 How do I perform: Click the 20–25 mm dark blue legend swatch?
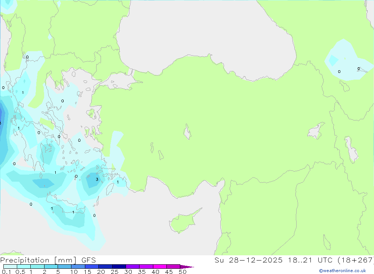(105, 267)
